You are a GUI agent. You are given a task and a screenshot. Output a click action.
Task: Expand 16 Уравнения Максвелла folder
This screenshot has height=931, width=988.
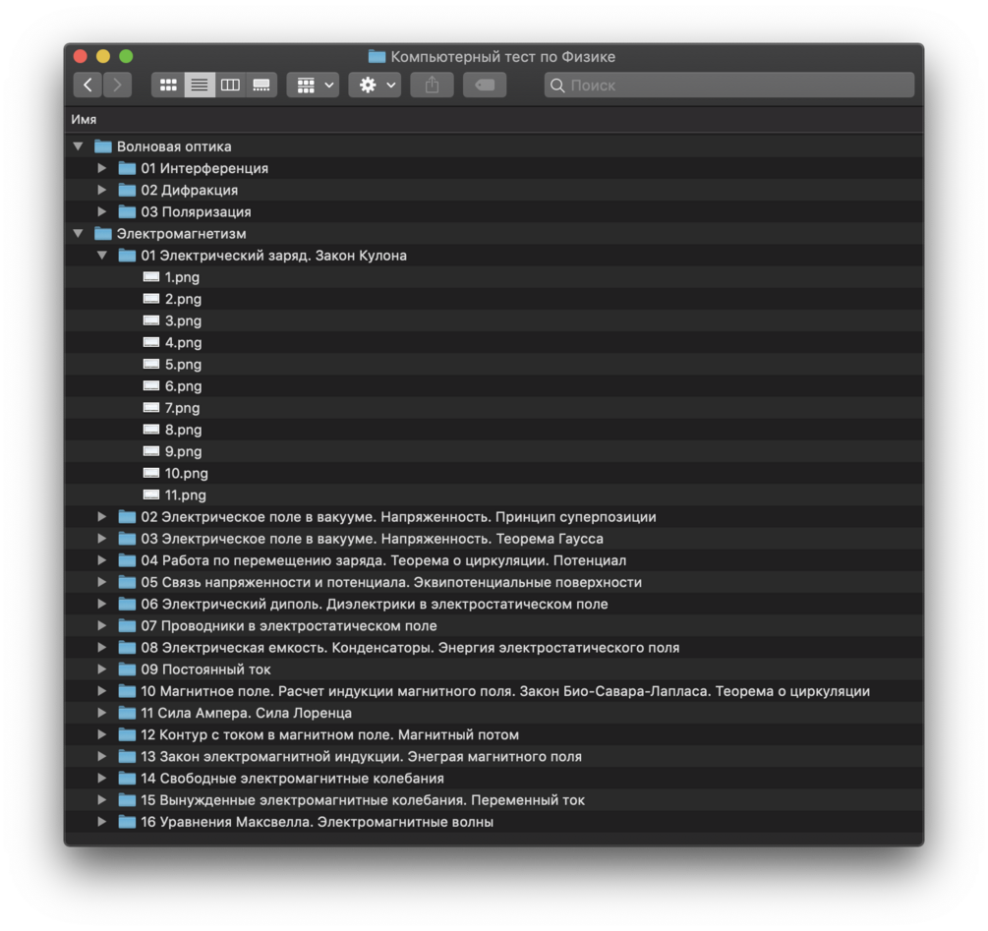(x=101, y=822)
